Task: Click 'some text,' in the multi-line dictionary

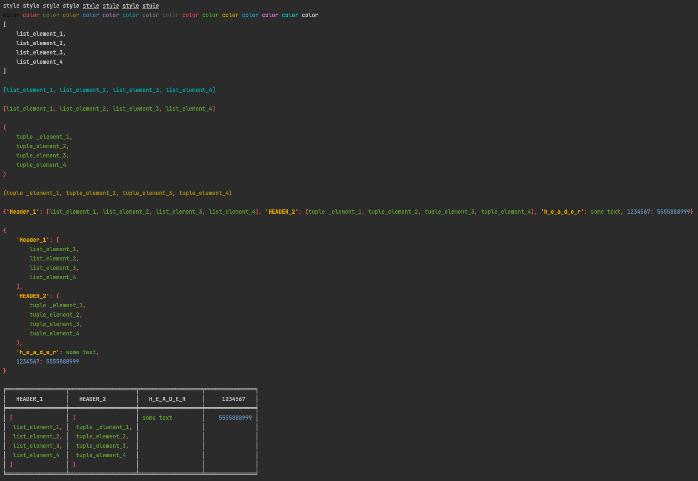Action: [x=83, y=352]
